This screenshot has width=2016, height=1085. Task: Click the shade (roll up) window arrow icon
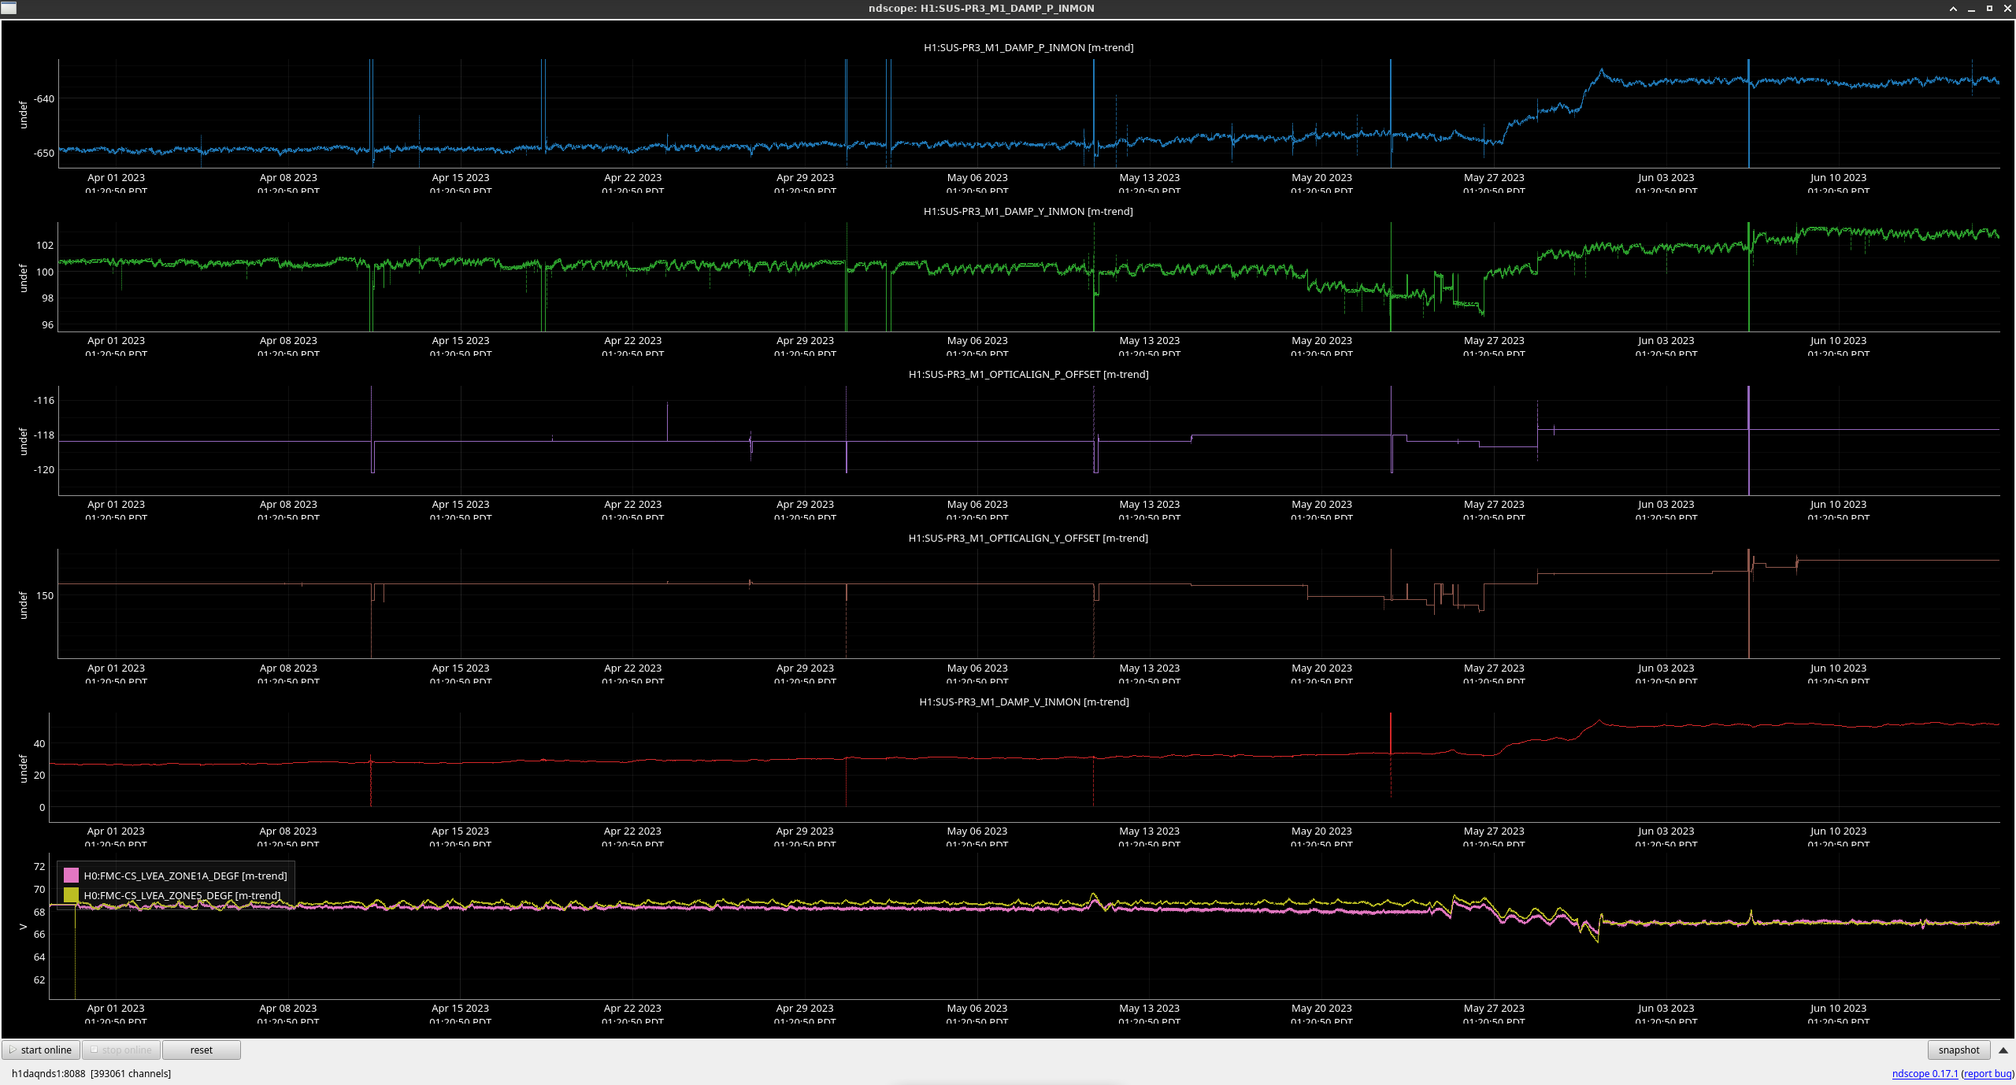point(1953,9)
